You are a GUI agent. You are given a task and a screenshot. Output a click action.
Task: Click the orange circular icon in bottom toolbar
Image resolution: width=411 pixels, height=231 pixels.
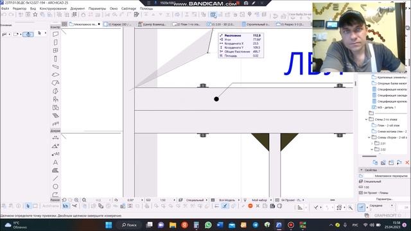[x=250, y=206]
